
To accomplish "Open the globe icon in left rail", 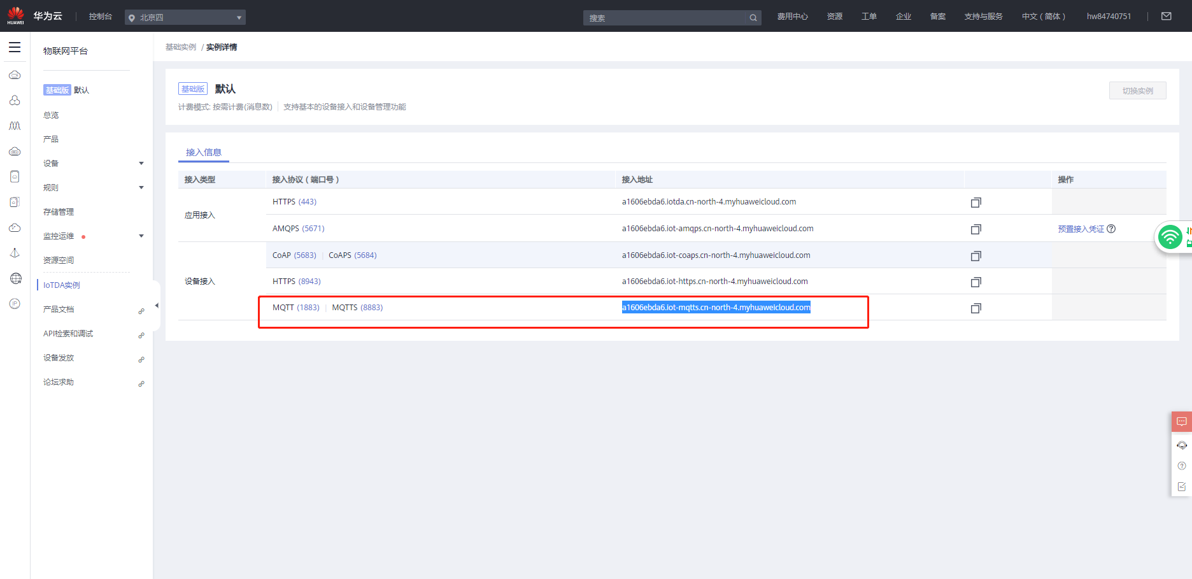I will pyautogui.click(x=15, y=278).
